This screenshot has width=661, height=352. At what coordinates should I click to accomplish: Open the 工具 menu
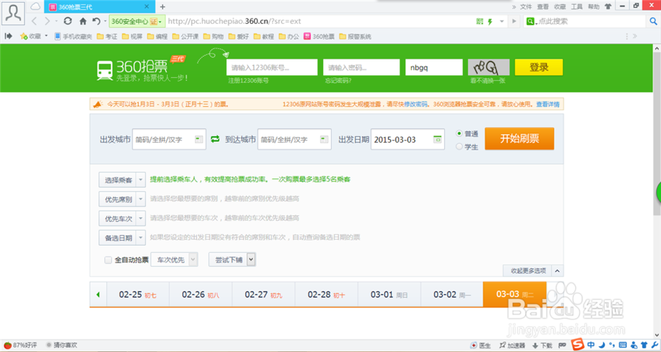576,7
